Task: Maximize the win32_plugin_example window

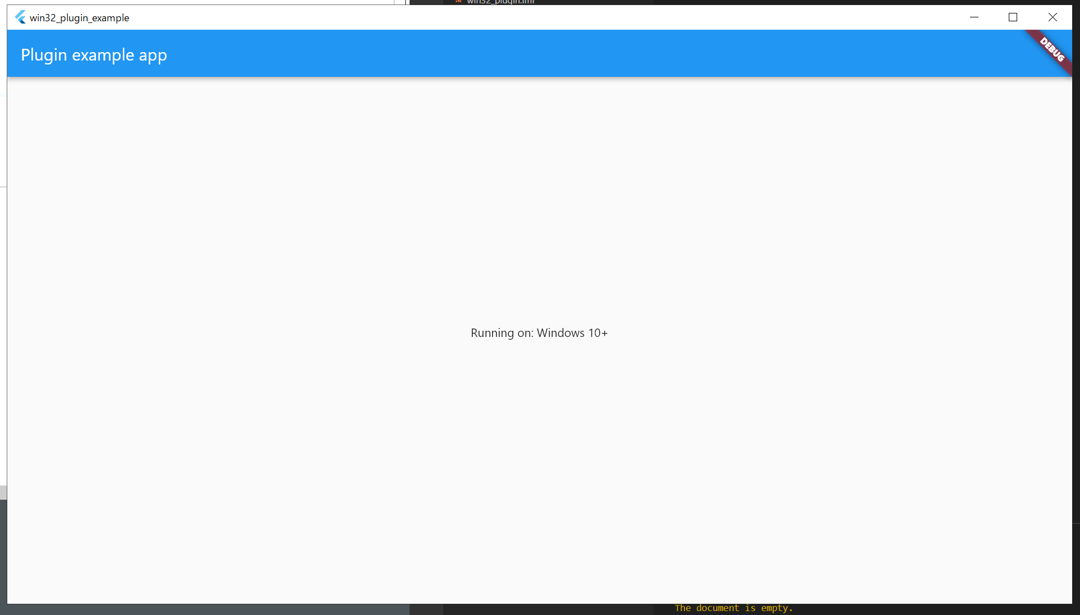Action: tap(1013, 17)
